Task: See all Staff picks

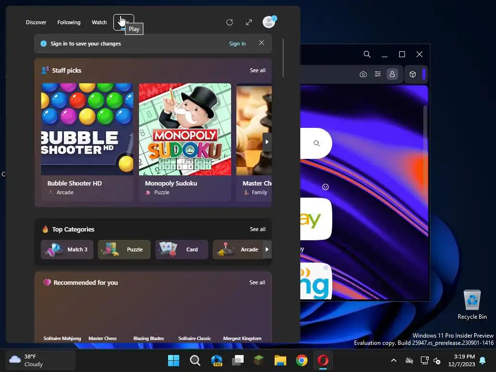Action: pyautogui.click(x=258, y=70)
